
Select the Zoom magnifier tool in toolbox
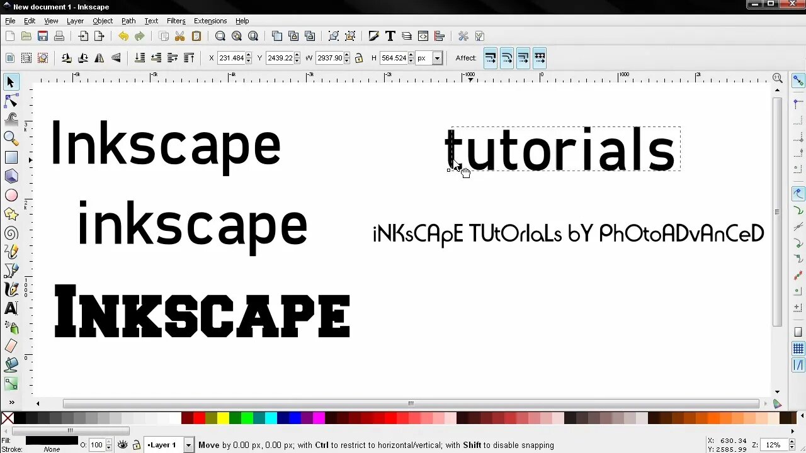pyautogui.click(x=11, y=138)
